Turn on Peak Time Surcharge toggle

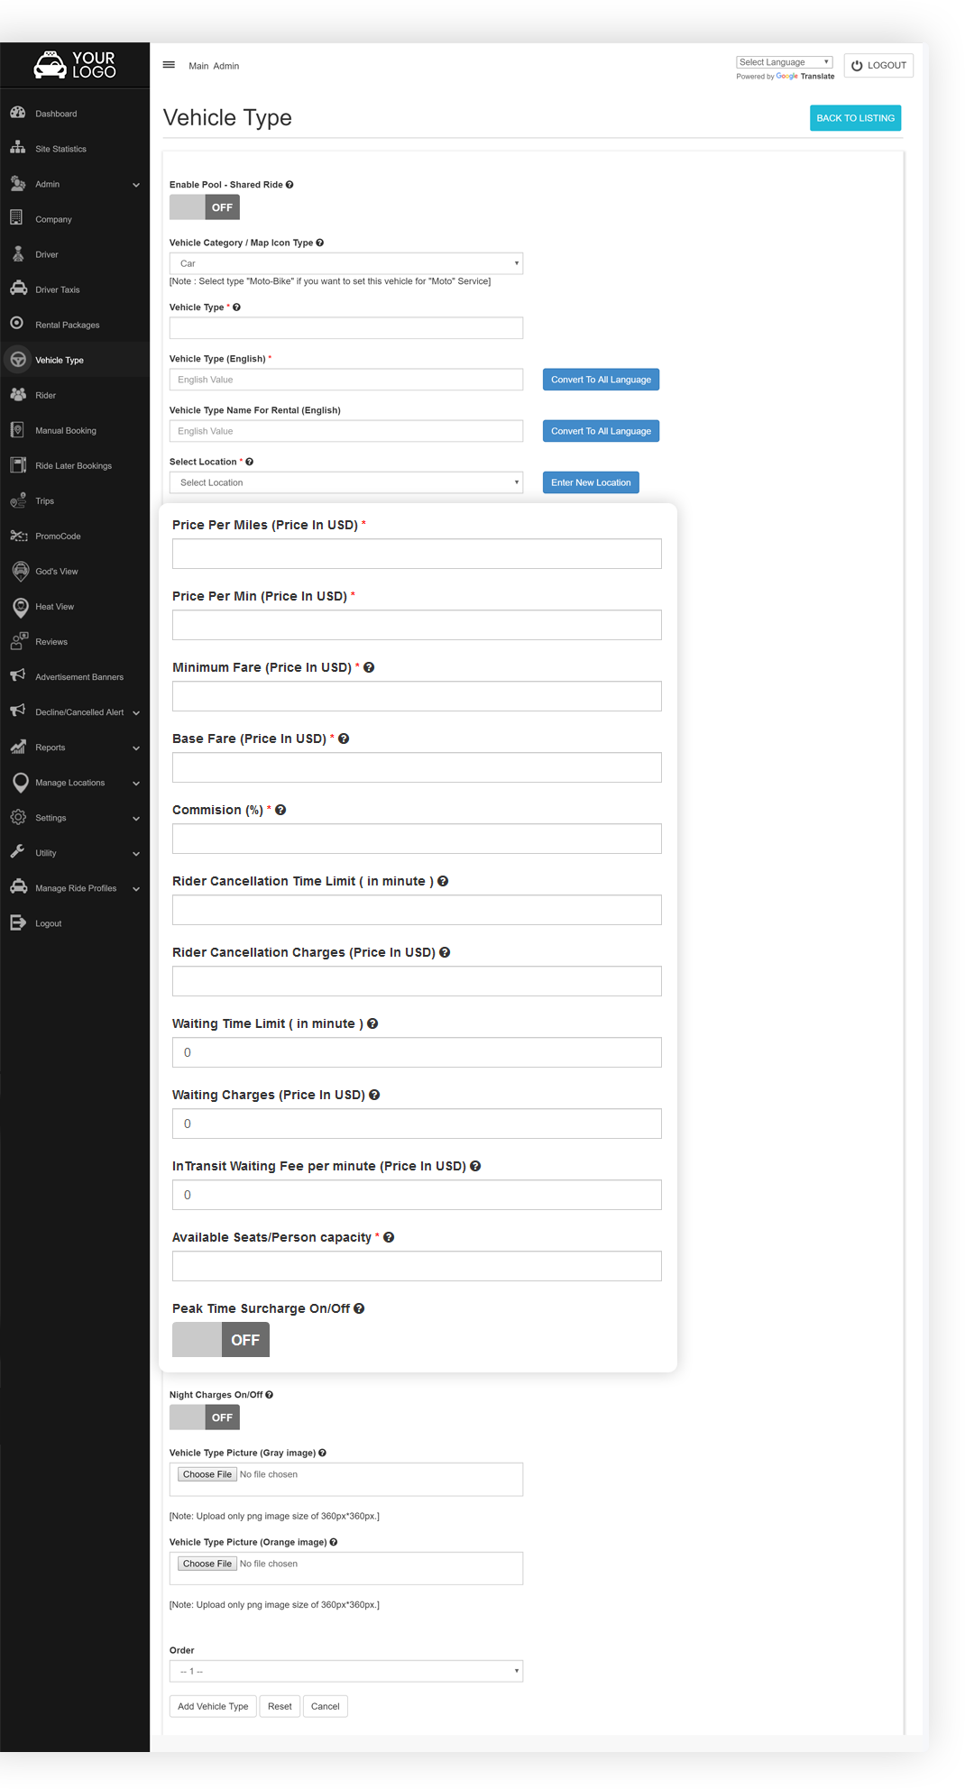click(x=221, y=1340)
